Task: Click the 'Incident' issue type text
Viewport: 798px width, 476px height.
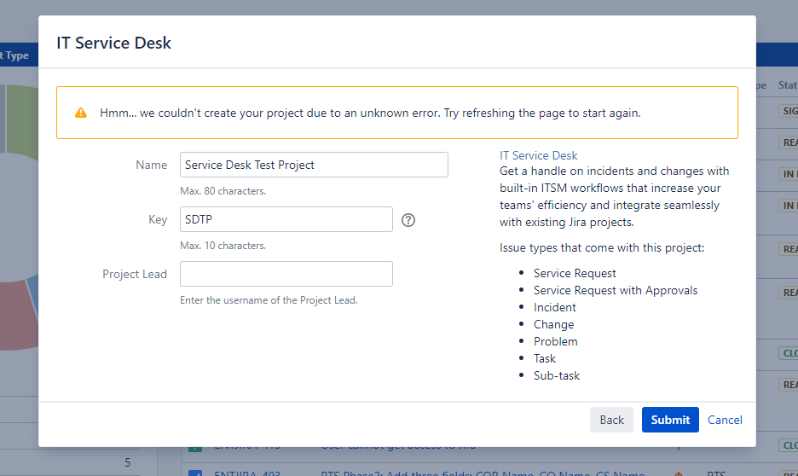Action: 555,307
